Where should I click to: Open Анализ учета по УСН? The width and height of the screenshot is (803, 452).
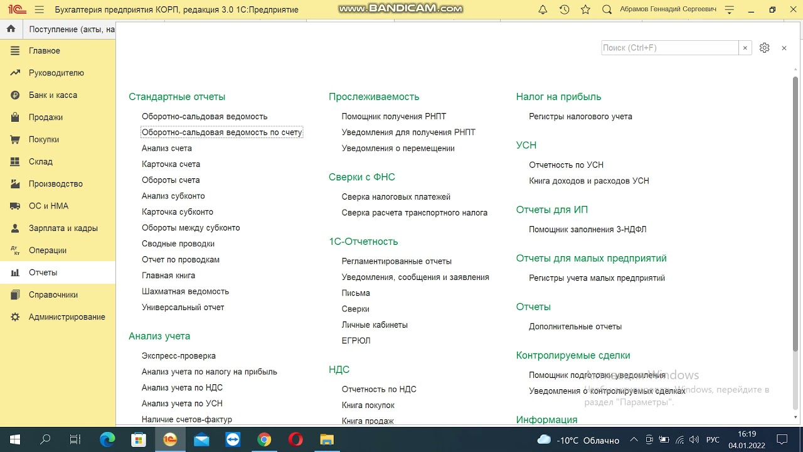coord(182,403)
